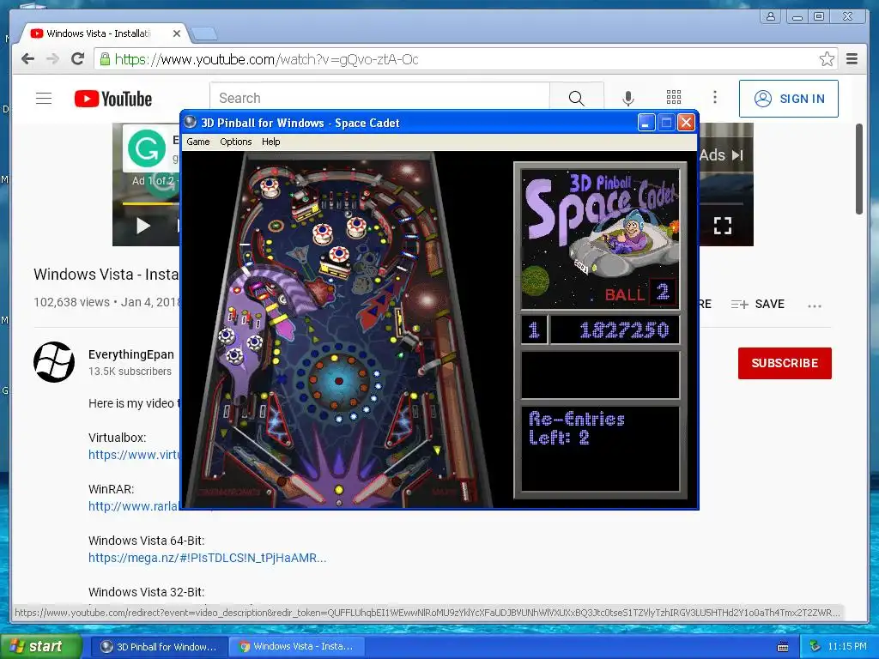The height and width of the screenshot is (659, 879).
Task: Go to YouTube home via logo
Action: tap(113, 99)
